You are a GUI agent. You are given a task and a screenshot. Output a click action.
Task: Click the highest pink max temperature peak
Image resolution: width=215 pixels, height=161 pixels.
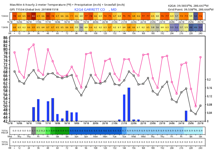(34, 44)
